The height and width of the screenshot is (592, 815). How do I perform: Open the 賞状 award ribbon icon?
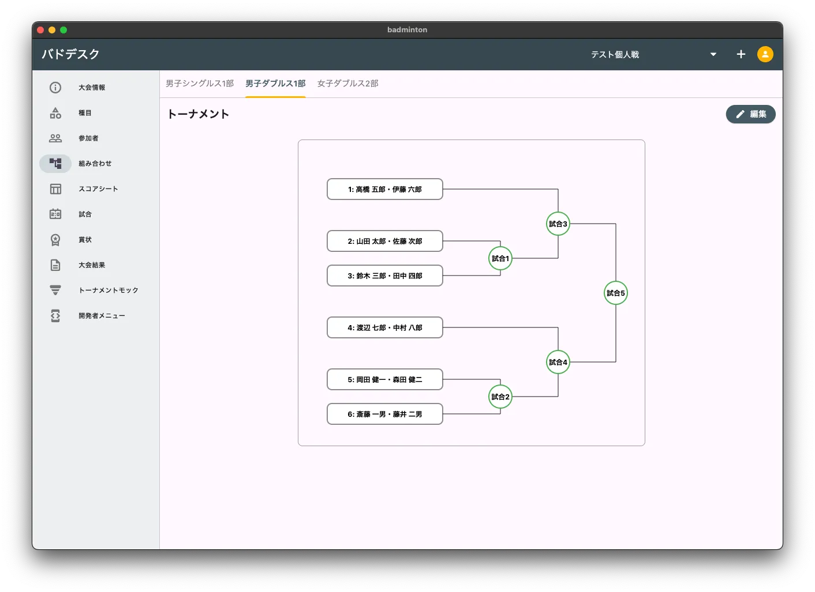pyautogui.click(x=55, y=240)
